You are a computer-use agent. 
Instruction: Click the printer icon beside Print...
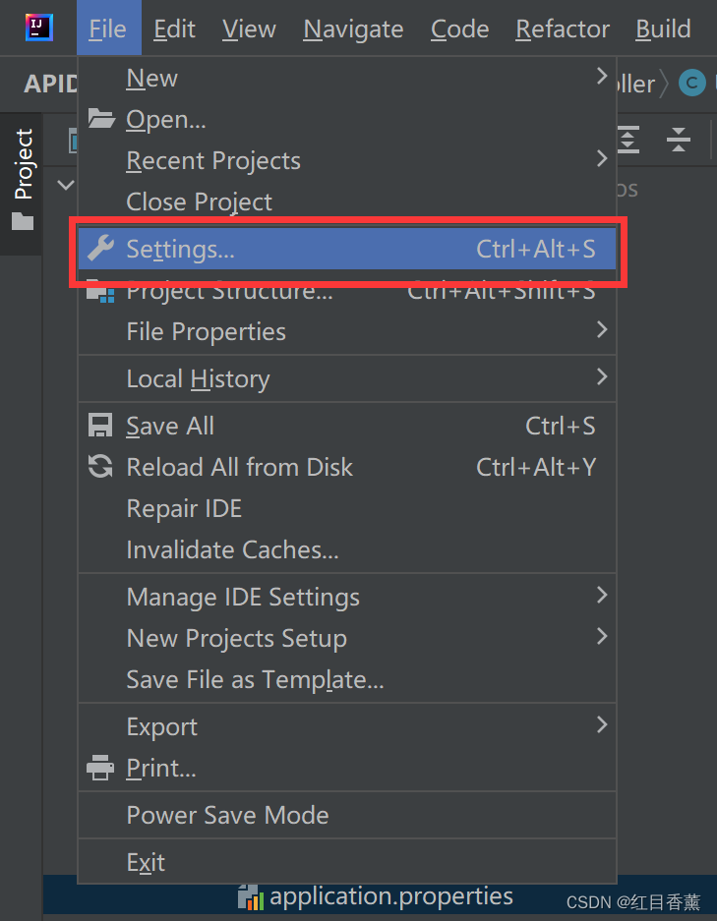coord(98,768)
